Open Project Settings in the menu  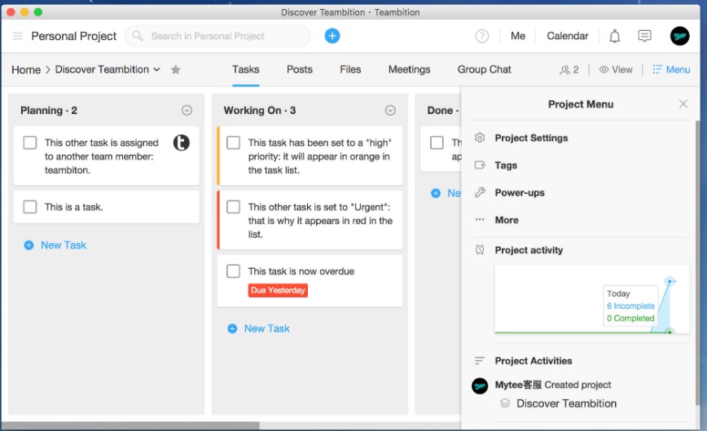(531, 139)
